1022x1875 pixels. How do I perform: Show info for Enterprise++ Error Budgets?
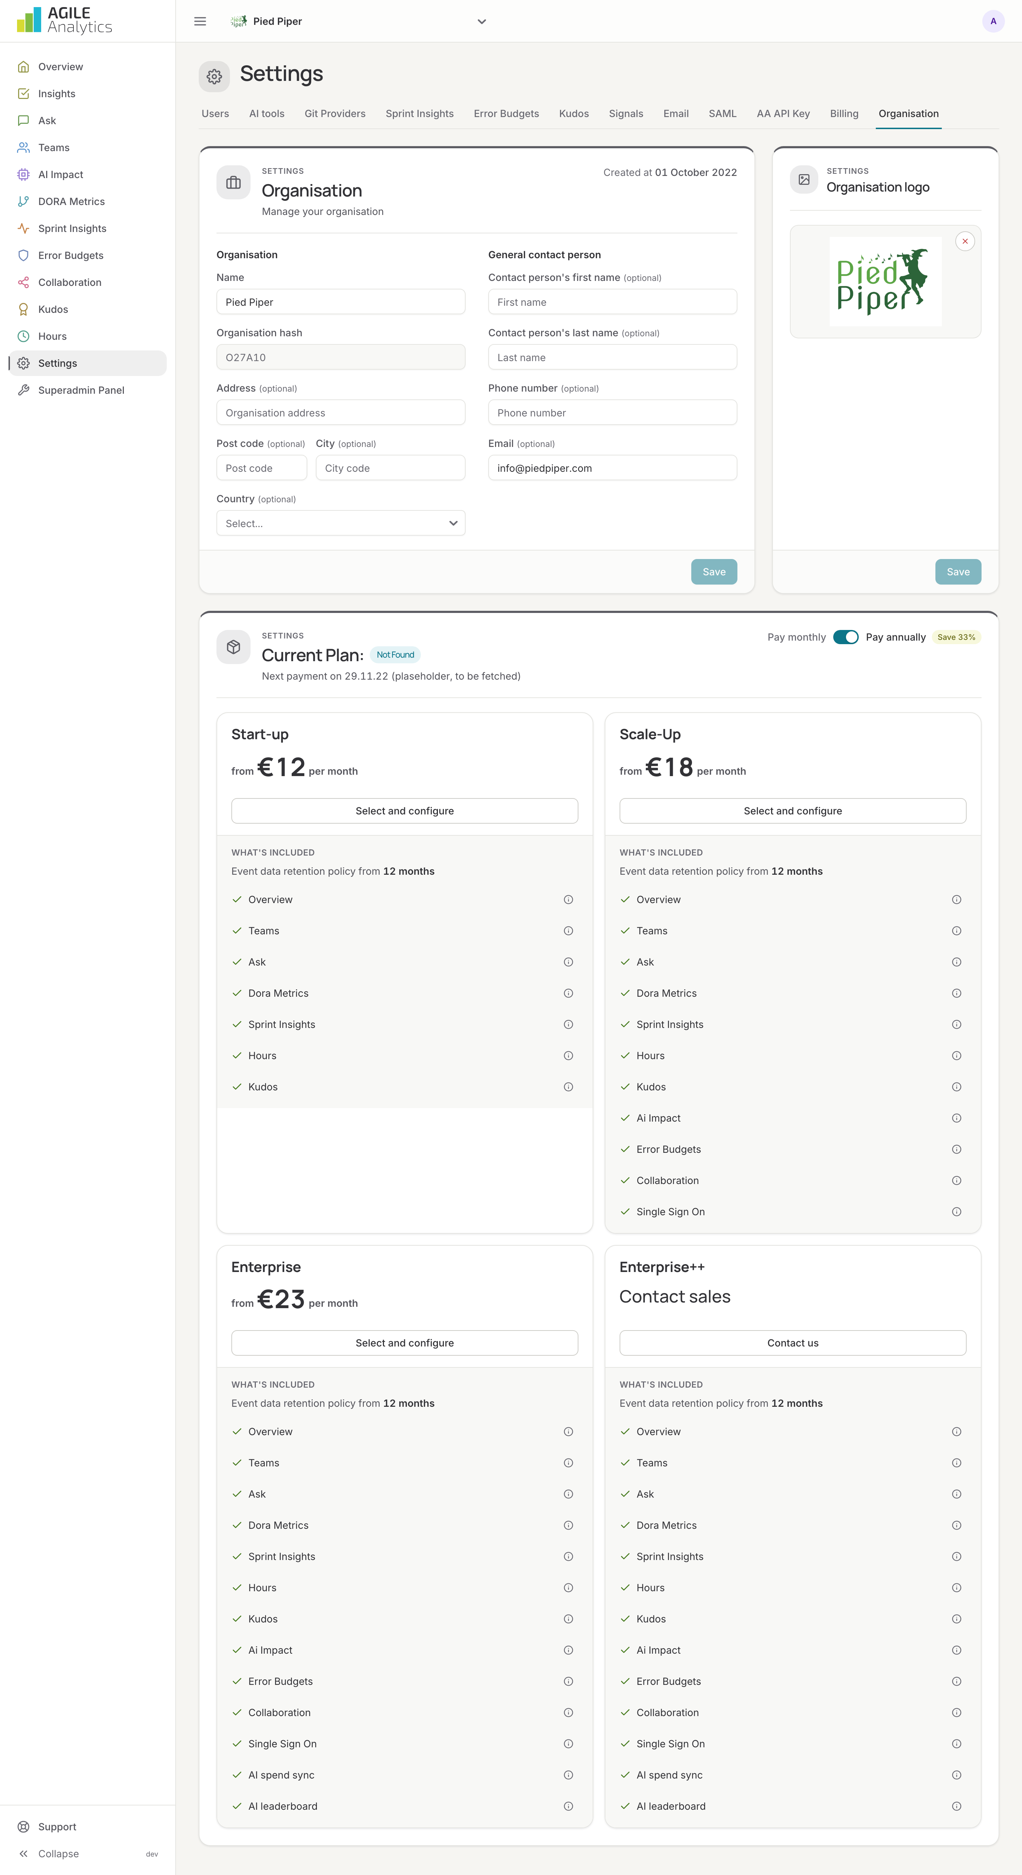[956, 1681]
